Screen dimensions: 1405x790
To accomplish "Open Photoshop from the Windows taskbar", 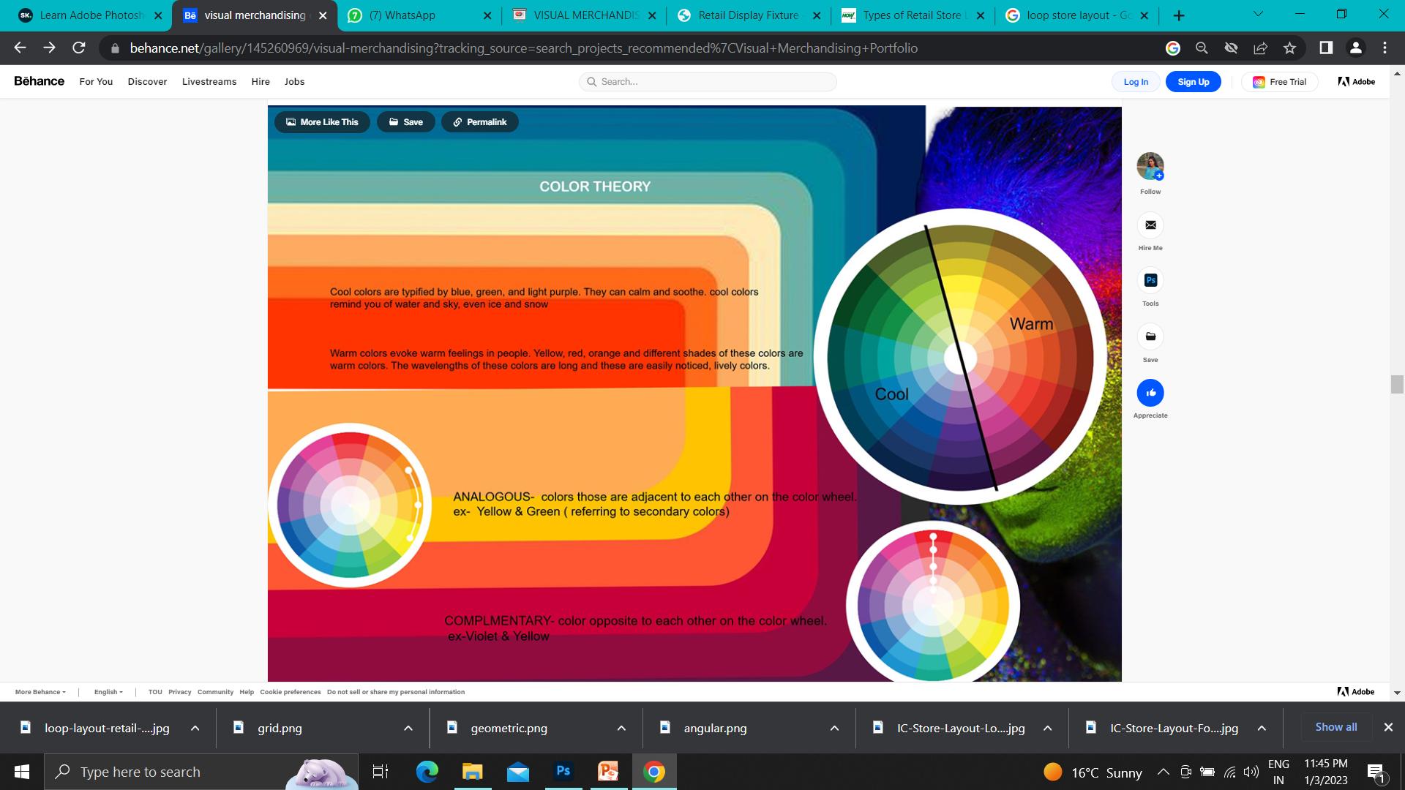I will (x=563, y=771).
